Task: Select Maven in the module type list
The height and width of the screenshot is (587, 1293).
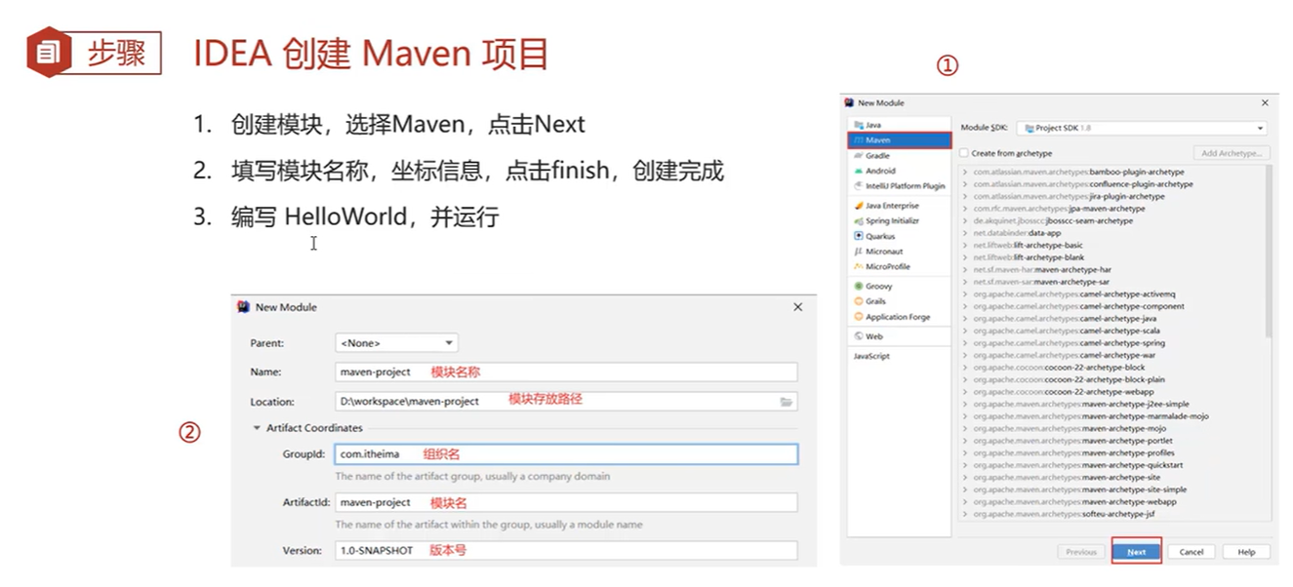Action: (899, 140)
